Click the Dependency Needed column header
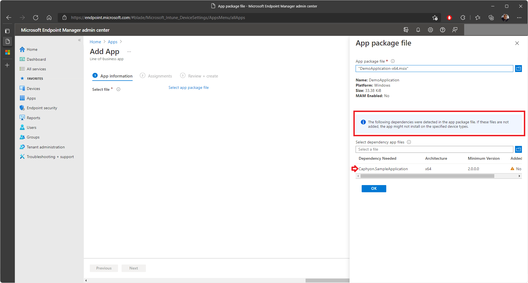 [377, 158]
